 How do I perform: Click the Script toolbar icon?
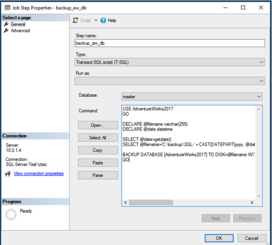click(x=75, y=20)
